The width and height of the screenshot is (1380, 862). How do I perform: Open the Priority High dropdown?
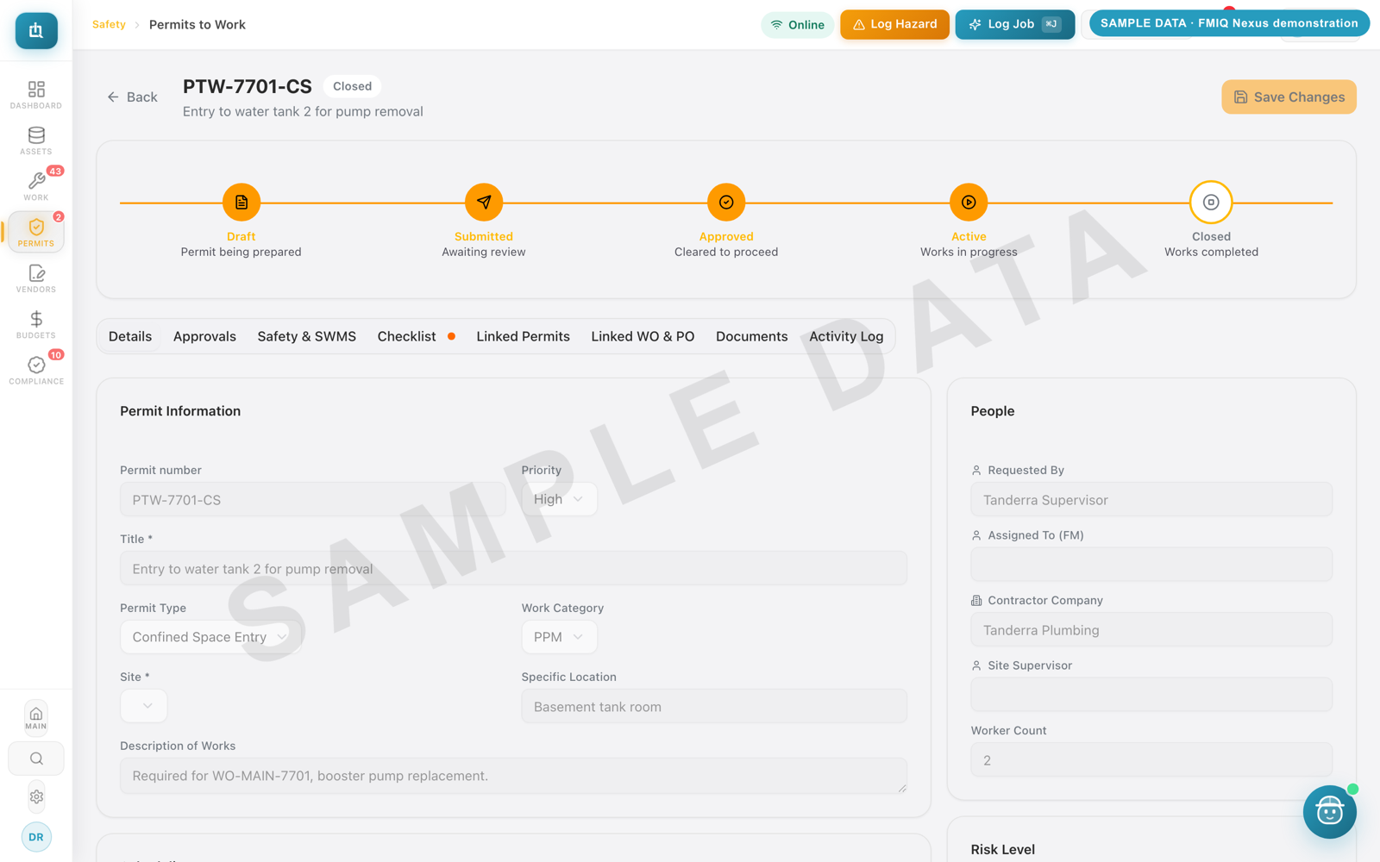(559, 499)
